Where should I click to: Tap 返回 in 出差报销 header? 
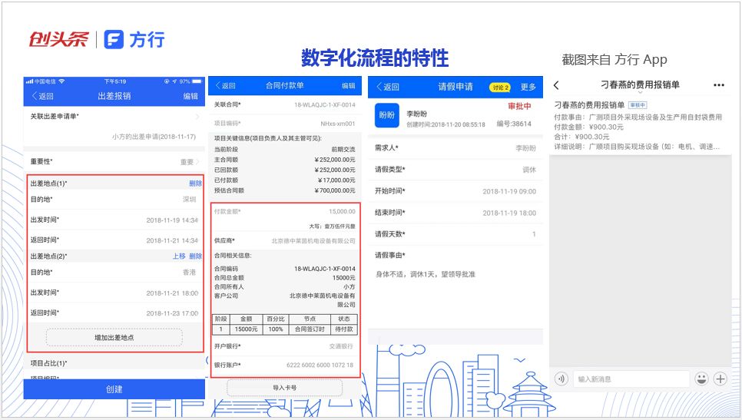coord(42,96)
